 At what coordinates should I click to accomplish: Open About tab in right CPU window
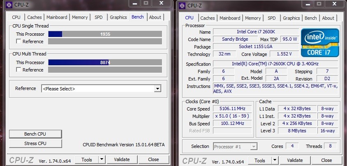pyautogui.click(x=328, y=18)
